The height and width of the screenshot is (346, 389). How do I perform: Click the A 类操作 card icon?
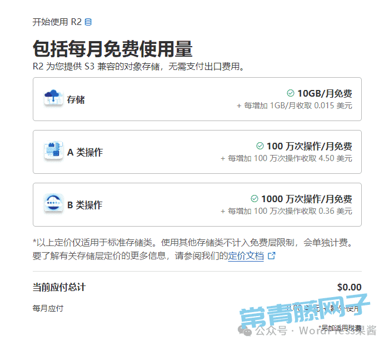pyautogui.click(x=53, y=150)
